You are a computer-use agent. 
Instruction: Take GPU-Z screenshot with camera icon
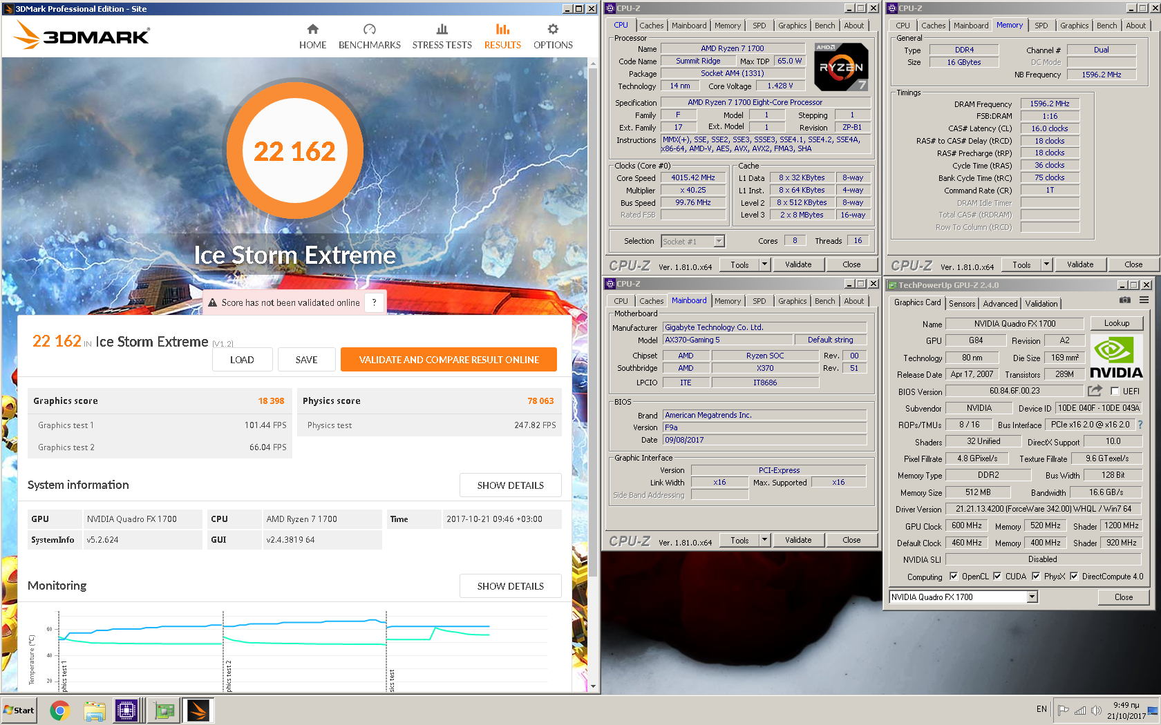tap(1125, 300)
